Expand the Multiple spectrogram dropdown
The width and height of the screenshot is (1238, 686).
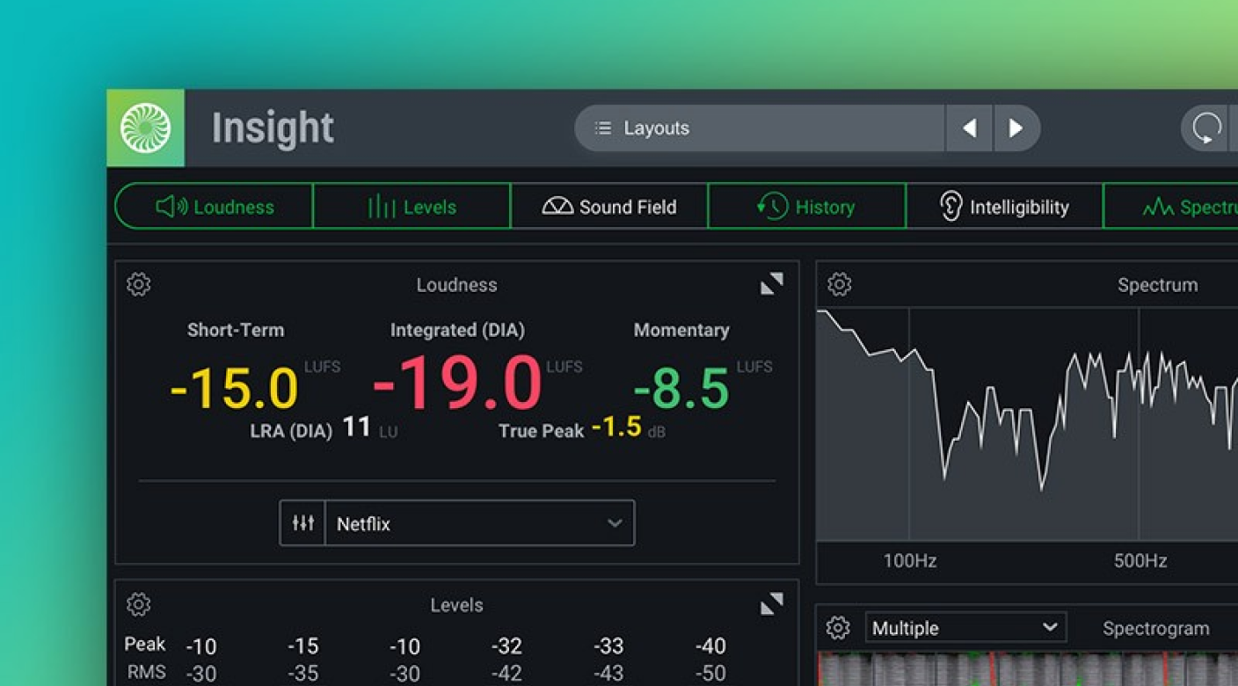965,628
